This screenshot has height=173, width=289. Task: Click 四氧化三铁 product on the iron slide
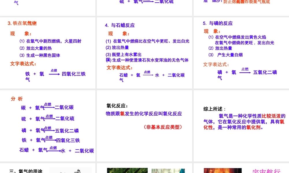[73, 74]
